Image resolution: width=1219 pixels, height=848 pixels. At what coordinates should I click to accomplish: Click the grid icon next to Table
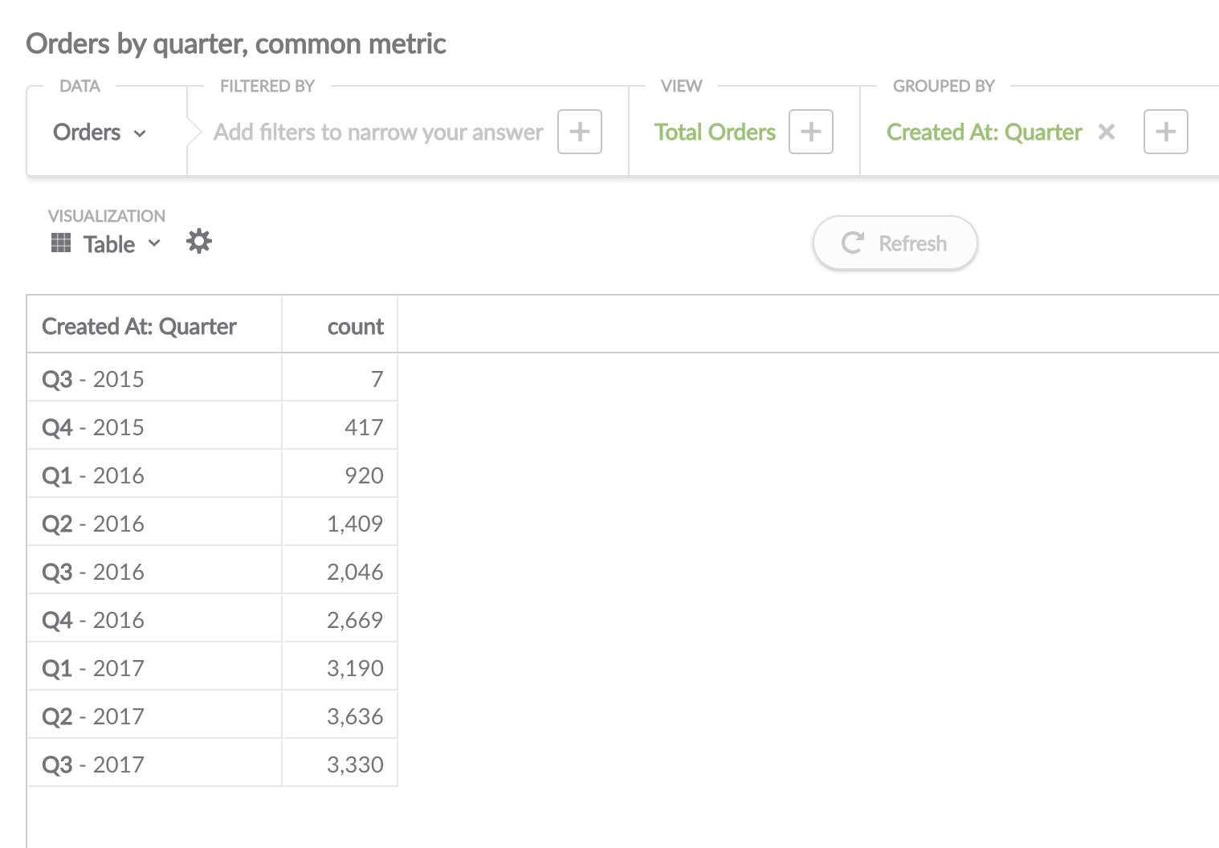pos(60,243)
